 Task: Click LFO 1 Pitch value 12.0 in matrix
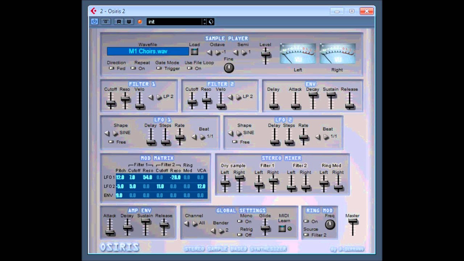pos(120,177)
